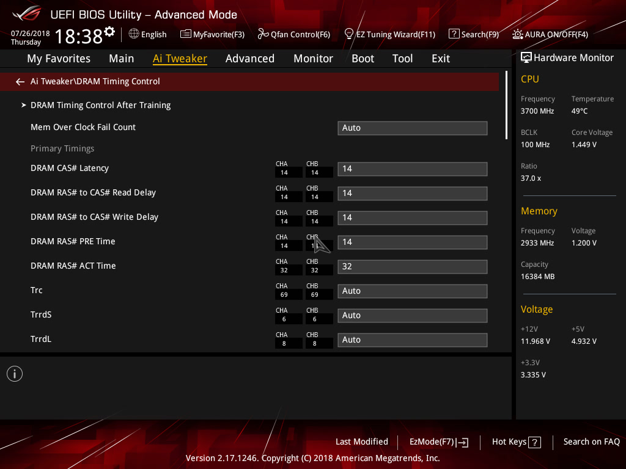The width and height of the screenshot is (626, 469).
Task: Open Search(F9) question icon
Action: coord(454,34)
